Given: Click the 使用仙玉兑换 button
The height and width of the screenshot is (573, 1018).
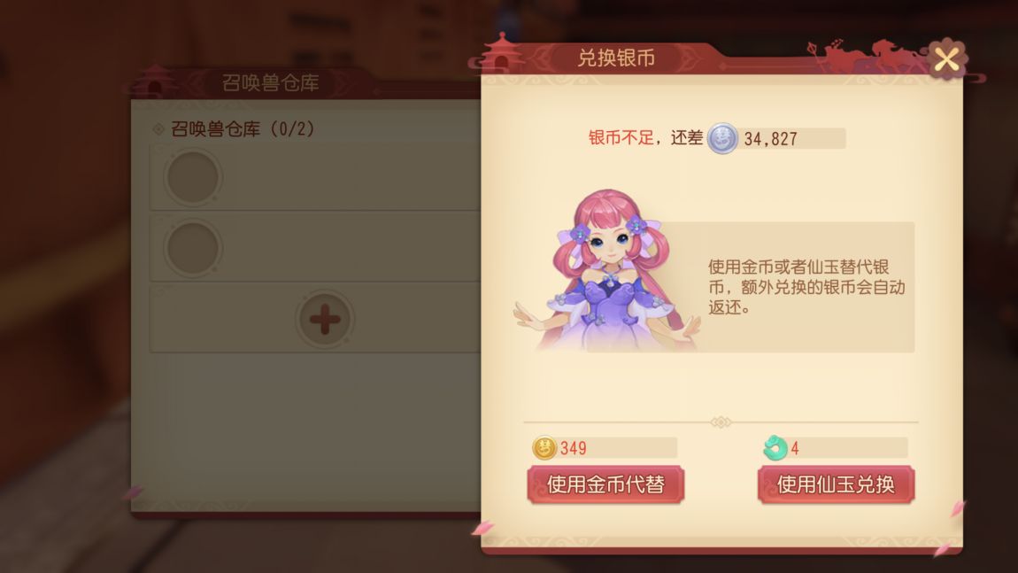Looking at the screenshot, I should pyautogui.click(x=836, y=484).
